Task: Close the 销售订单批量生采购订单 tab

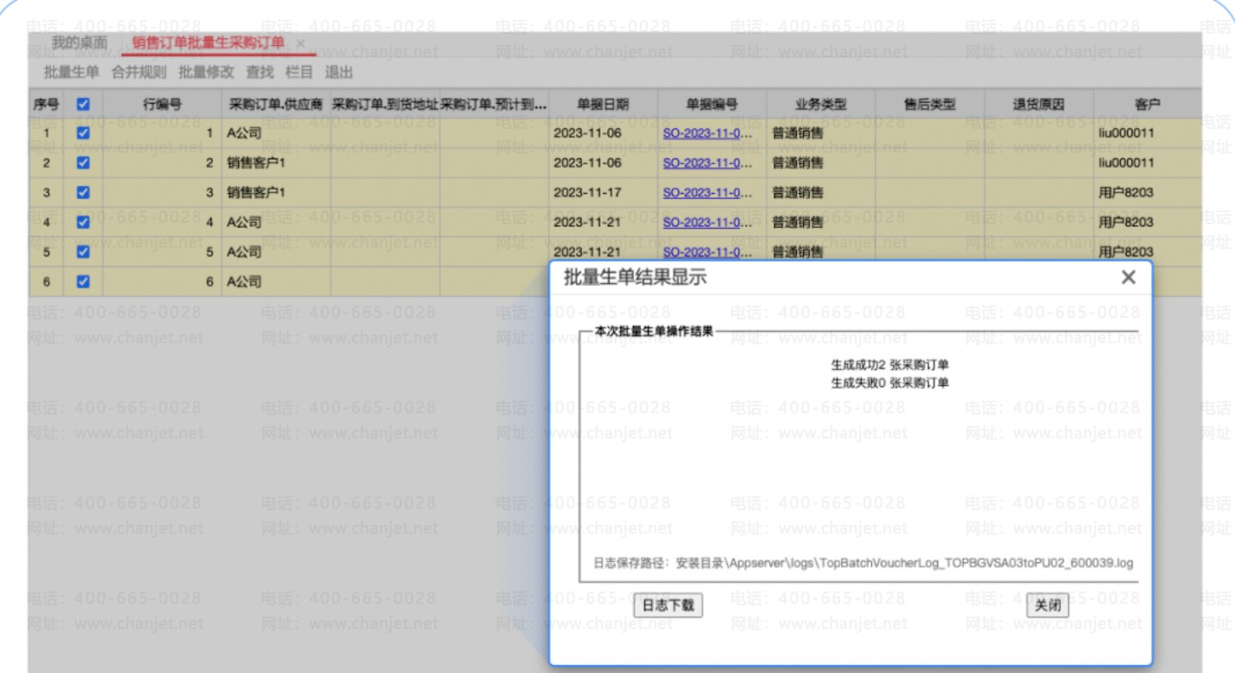Action: 301,42
